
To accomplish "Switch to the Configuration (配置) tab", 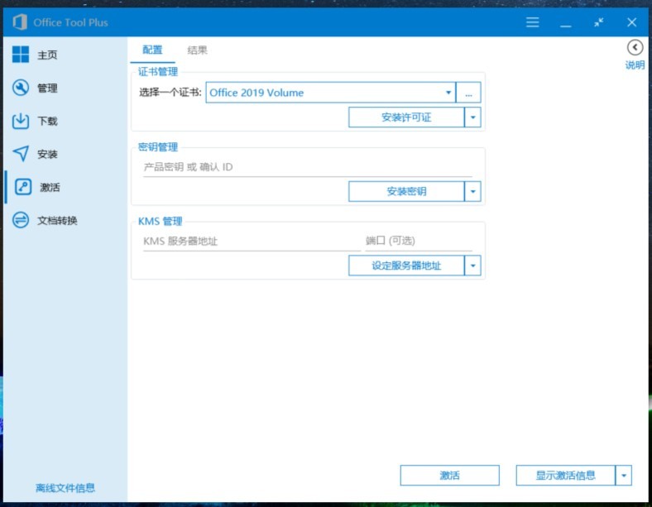I will (152, 50).
